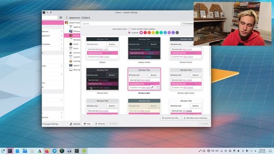Open the Konsole terminal from the taskbar
This screenshot has width=274, height=154.
tap(77, 151)
